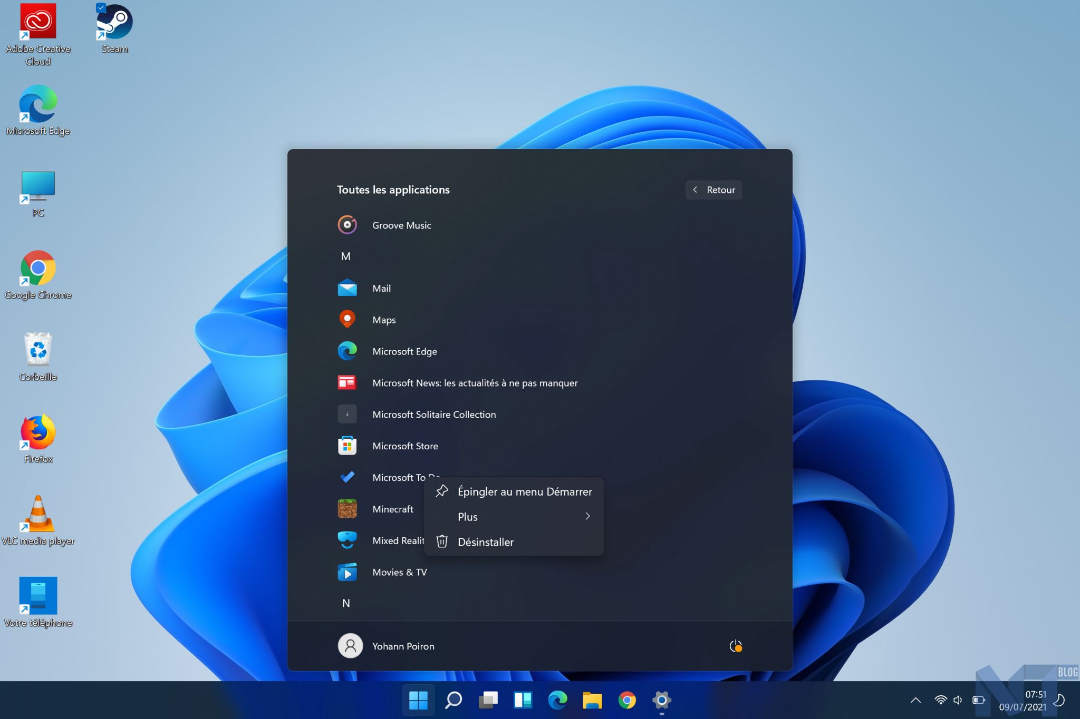Open Google Chrome from the taskbar
Viewport: 1080px width, 719px height.
point(626,700)
